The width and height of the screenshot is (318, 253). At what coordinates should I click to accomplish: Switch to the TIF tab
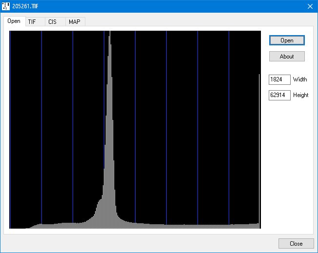point(32,22)
